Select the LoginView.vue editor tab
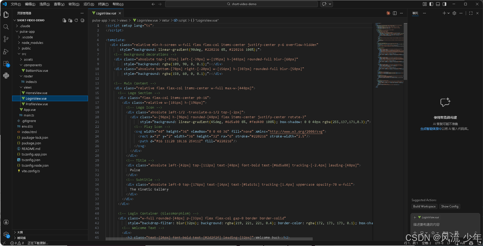Viewport: 483px width, 246px height. tap(106, 13)
